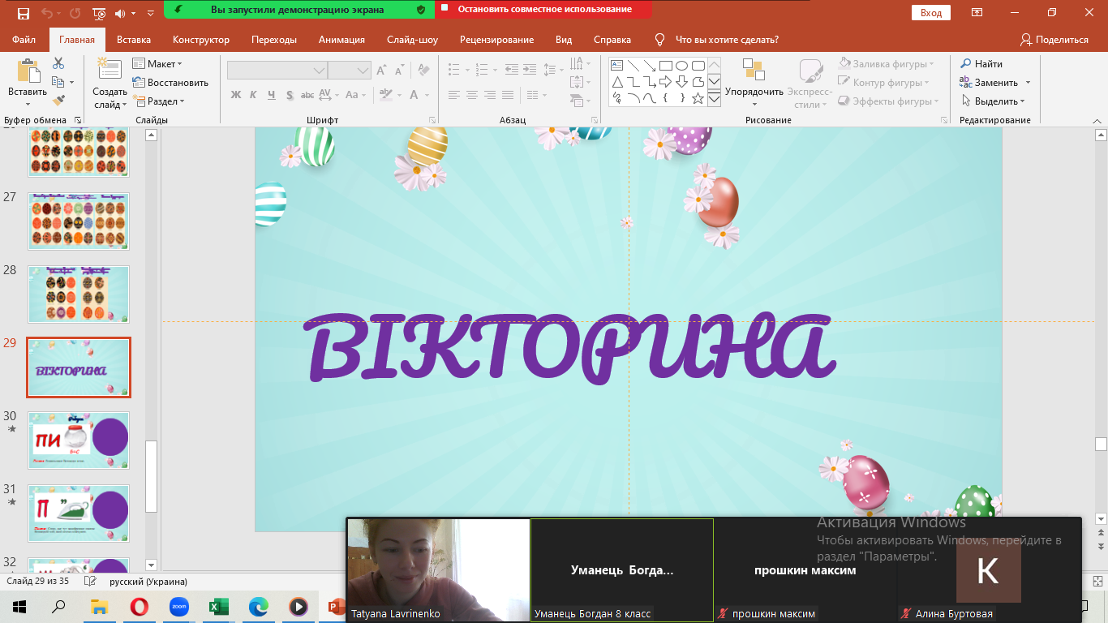Image resolution: width=1108 pixels, height=623 pixels.
Task: Toggle align text right
Action: (490, 95)
